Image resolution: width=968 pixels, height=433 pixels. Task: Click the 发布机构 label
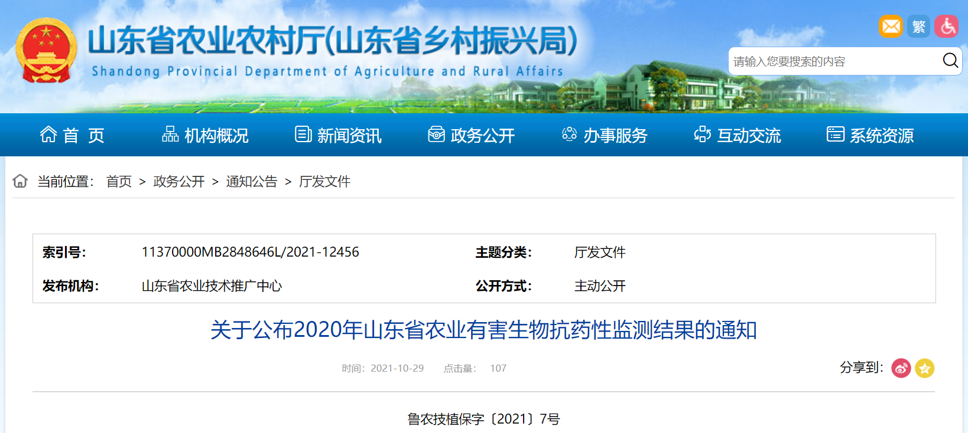(71, 286)
